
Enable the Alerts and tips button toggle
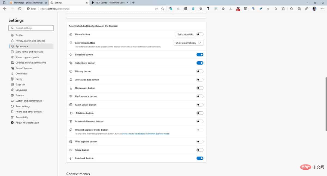(x=200, y=80)
